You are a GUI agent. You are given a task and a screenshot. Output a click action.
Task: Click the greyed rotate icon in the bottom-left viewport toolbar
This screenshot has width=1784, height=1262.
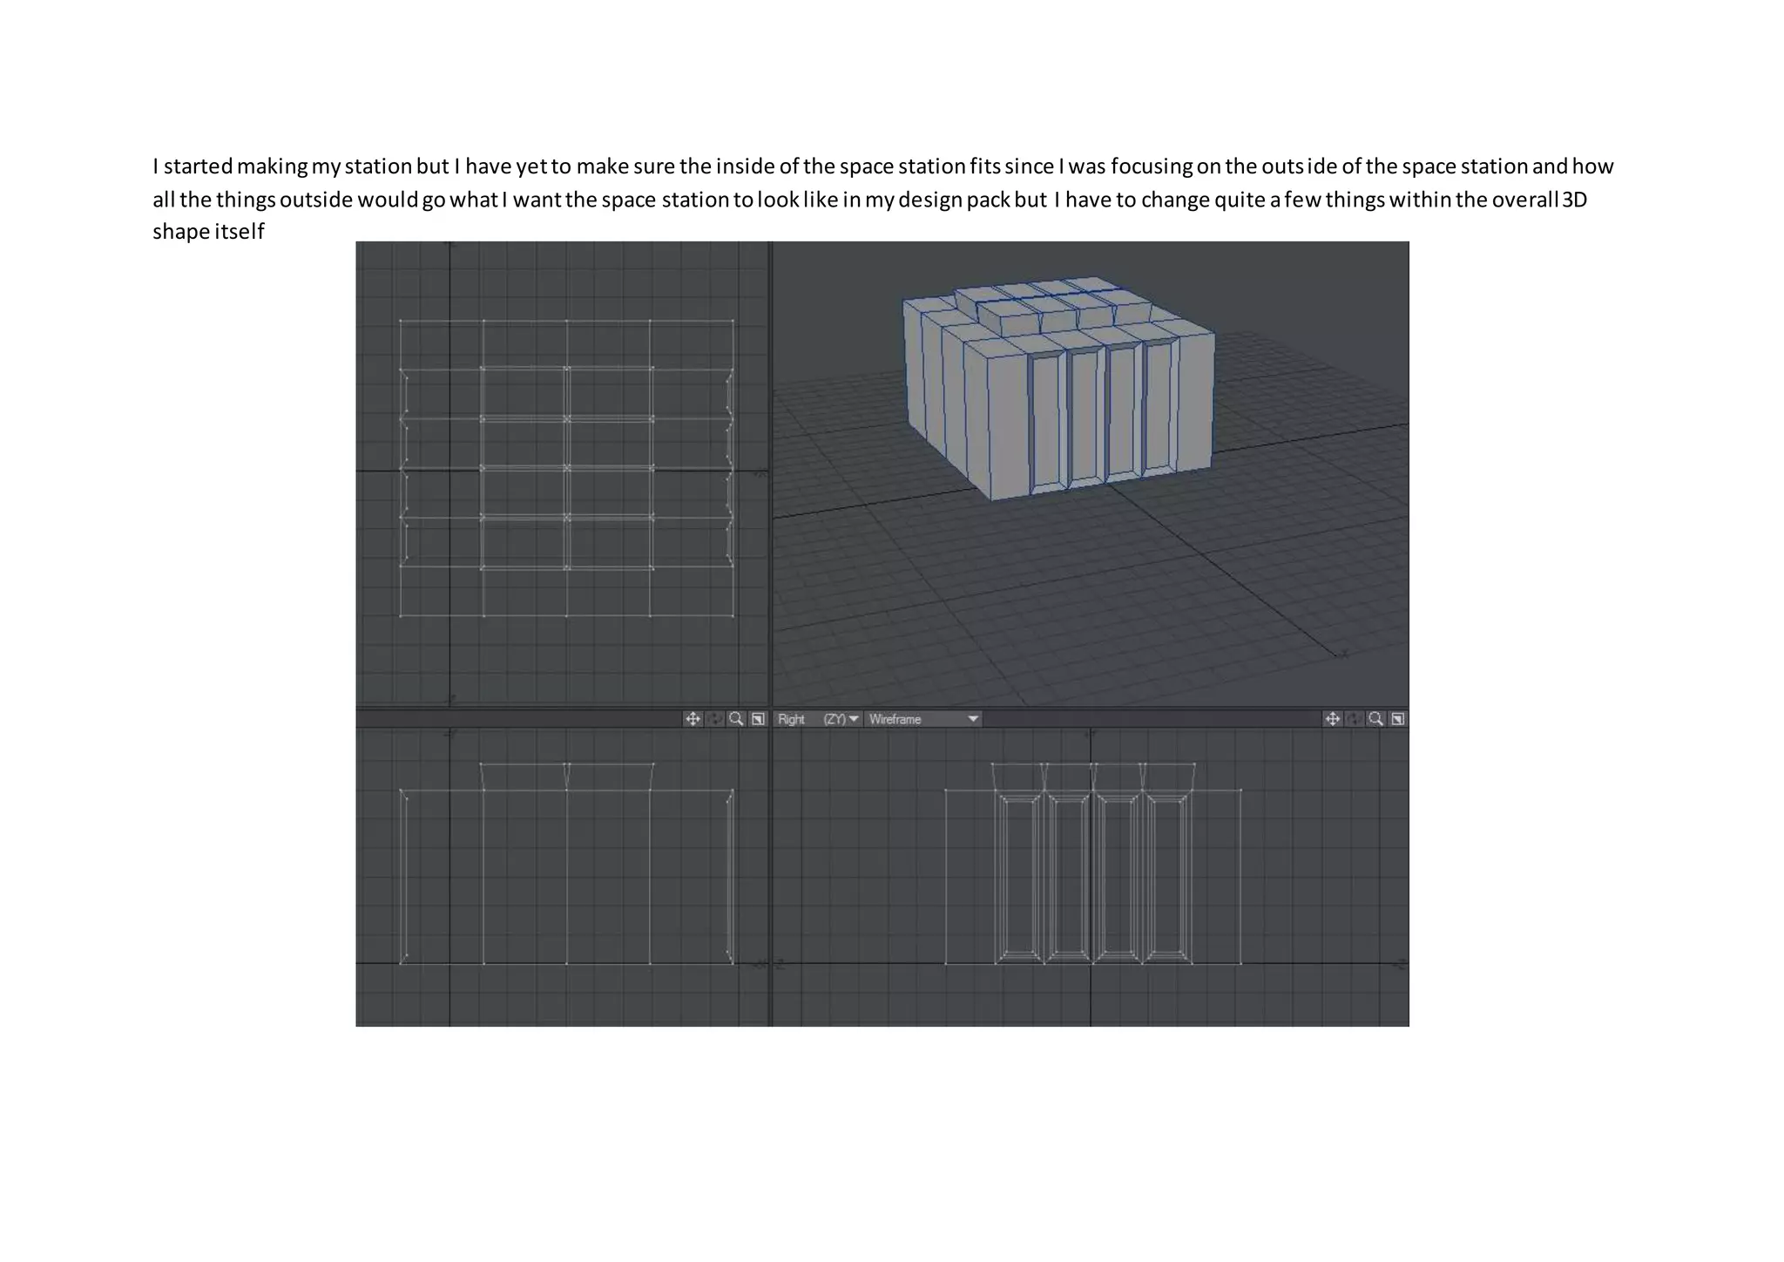(714, 719)
